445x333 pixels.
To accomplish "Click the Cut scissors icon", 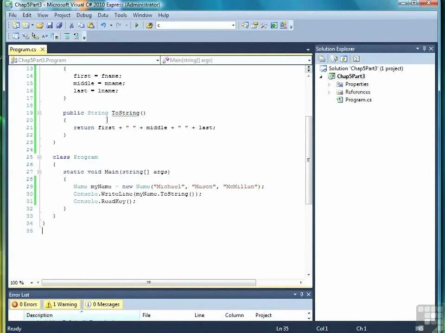I will click(x=71, y=25).
